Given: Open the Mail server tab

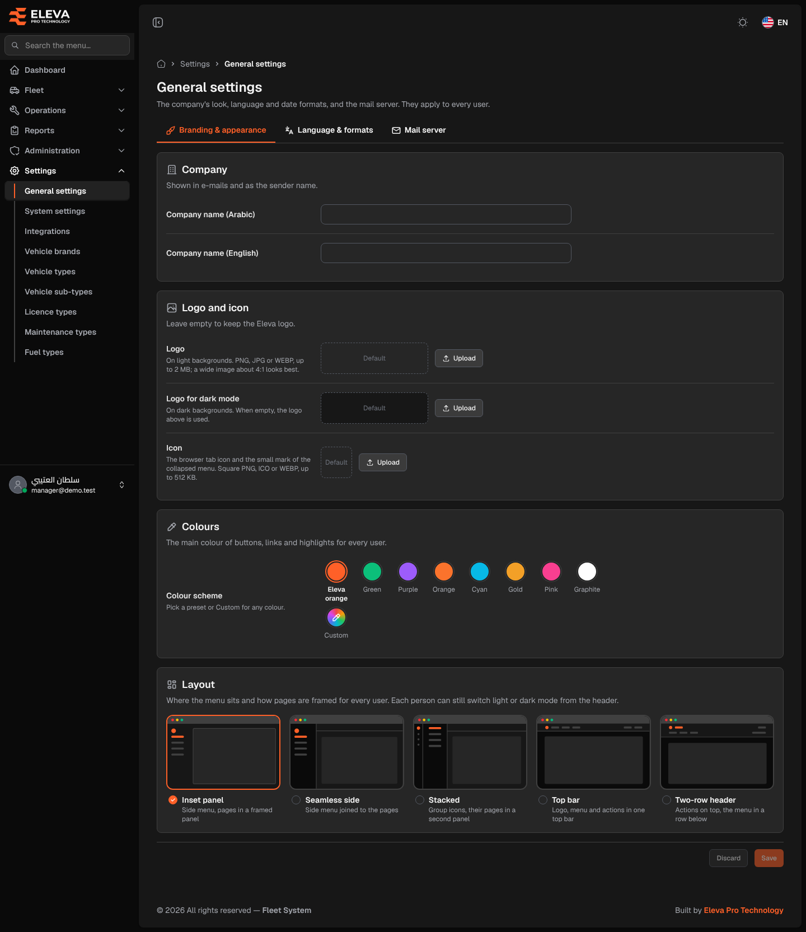Looking at the screenshot, I should 419,130.
